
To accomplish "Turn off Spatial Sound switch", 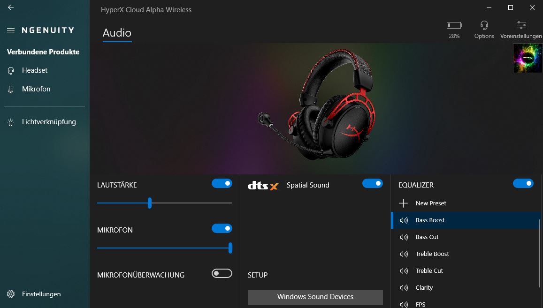I will [373, 184].
